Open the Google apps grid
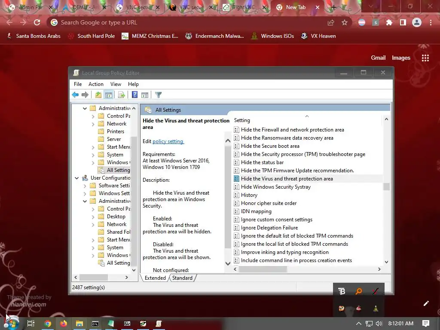440x330 pixels. [x=425, y=58]
